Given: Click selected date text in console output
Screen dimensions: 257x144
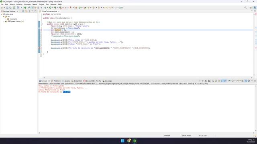Looking at the screenshot, I should point(67,92).
